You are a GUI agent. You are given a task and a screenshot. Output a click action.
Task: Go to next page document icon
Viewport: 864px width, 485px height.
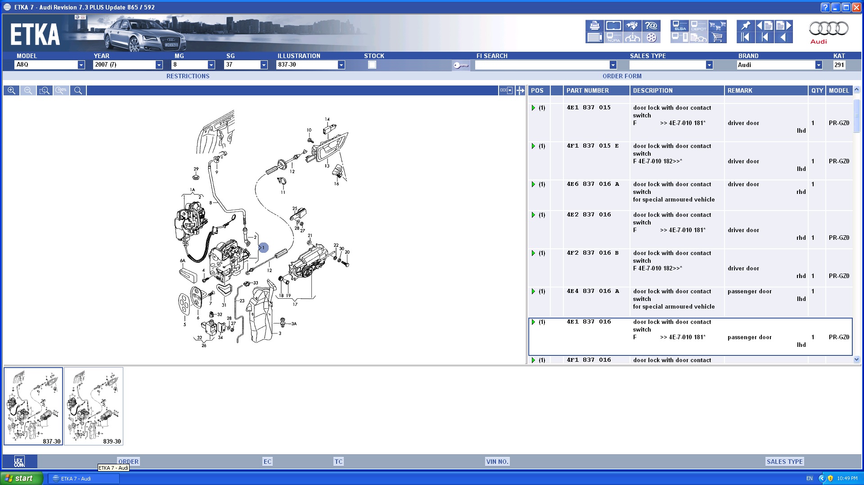(x=783, y=26)
